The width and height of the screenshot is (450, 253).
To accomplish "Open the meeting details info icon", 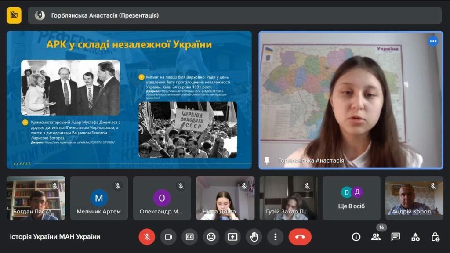I will click(x=356, y=237).
